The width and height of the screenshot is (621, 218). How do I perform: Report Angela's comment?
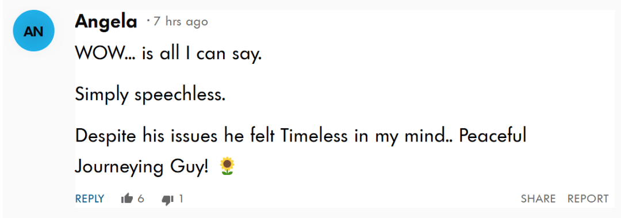pos(588,198)
